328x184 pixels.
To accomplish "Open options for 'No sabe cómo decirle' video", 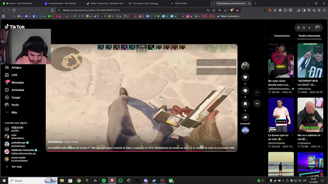I will coord(292,81).
